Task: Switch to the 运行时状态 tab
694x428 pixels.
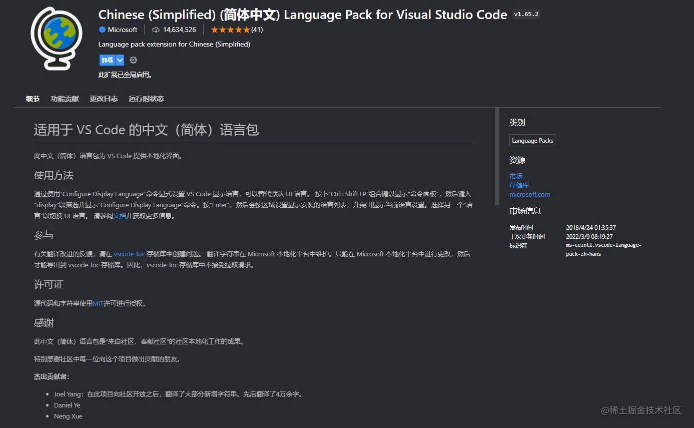Action: pyautogui.click(x=146, y=99)
